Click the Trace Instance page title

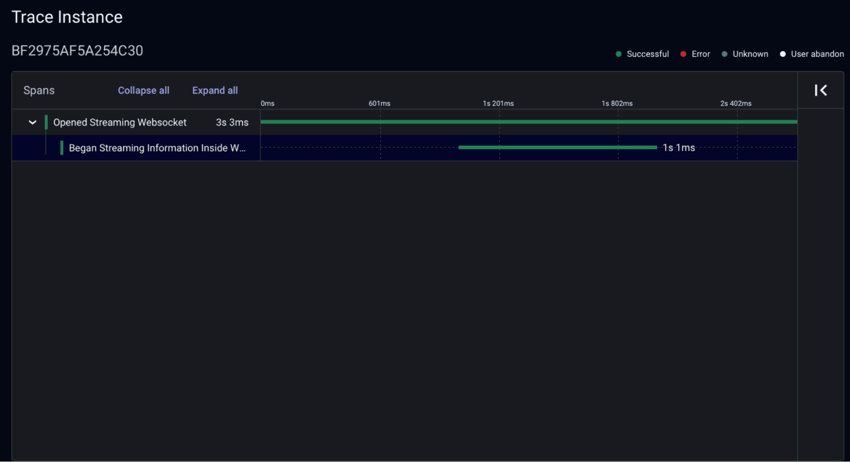click(67, 17)
